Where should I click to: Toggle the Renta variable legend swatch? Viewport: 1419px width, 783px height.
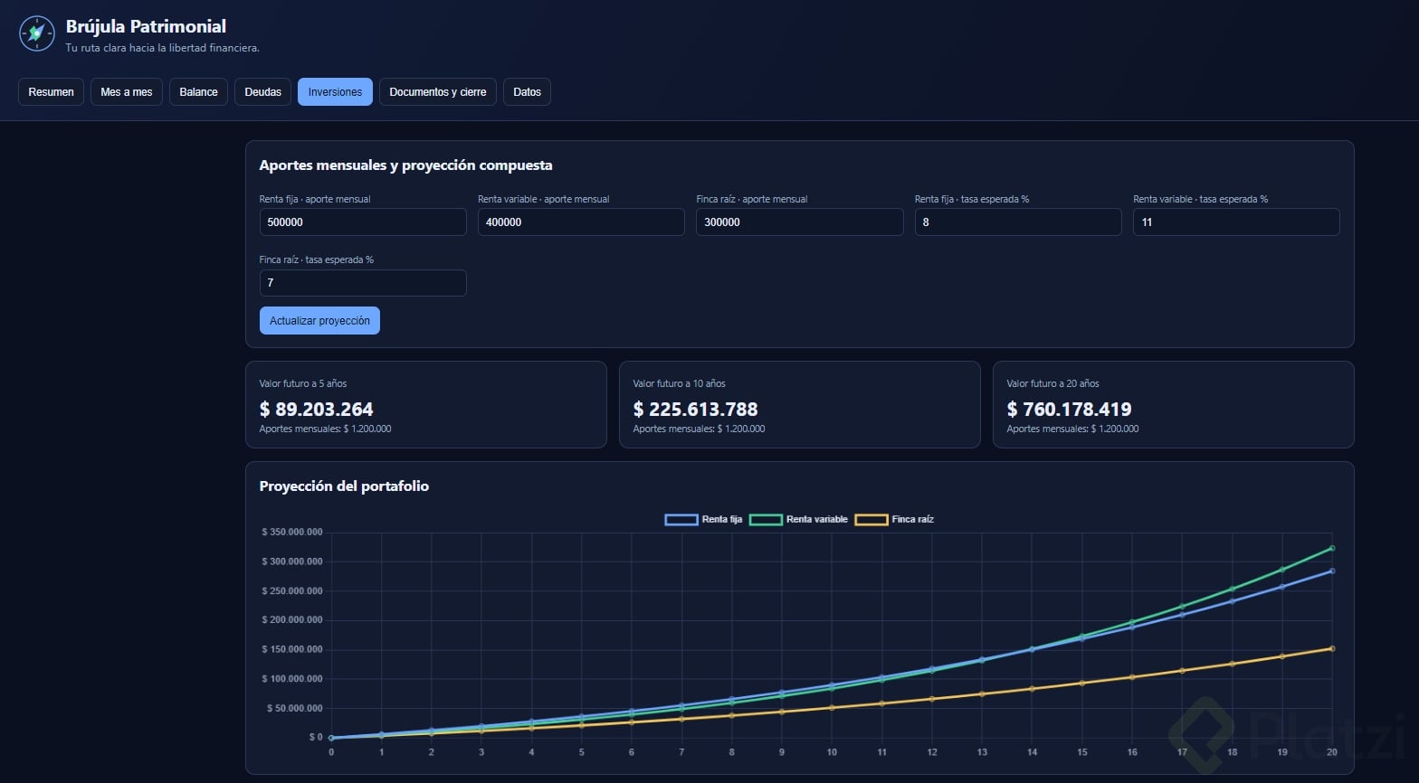(766, 520)
